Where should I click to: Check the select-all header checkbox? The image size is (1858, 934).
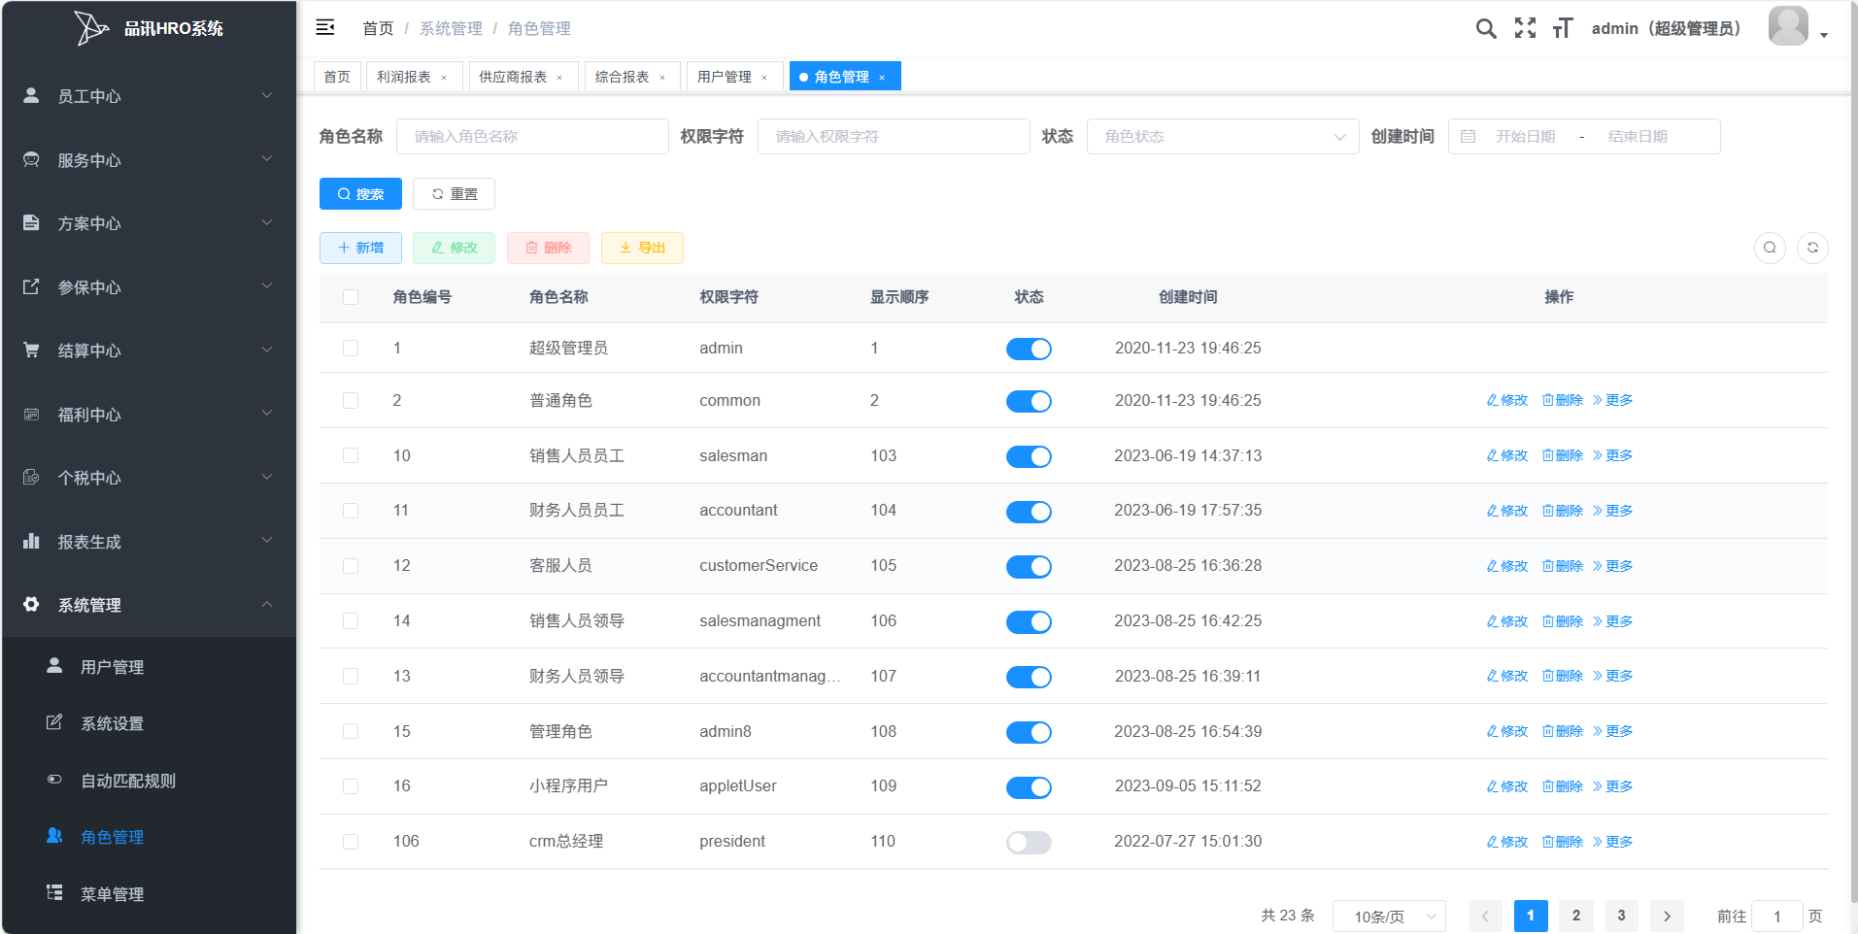[351, 297]
